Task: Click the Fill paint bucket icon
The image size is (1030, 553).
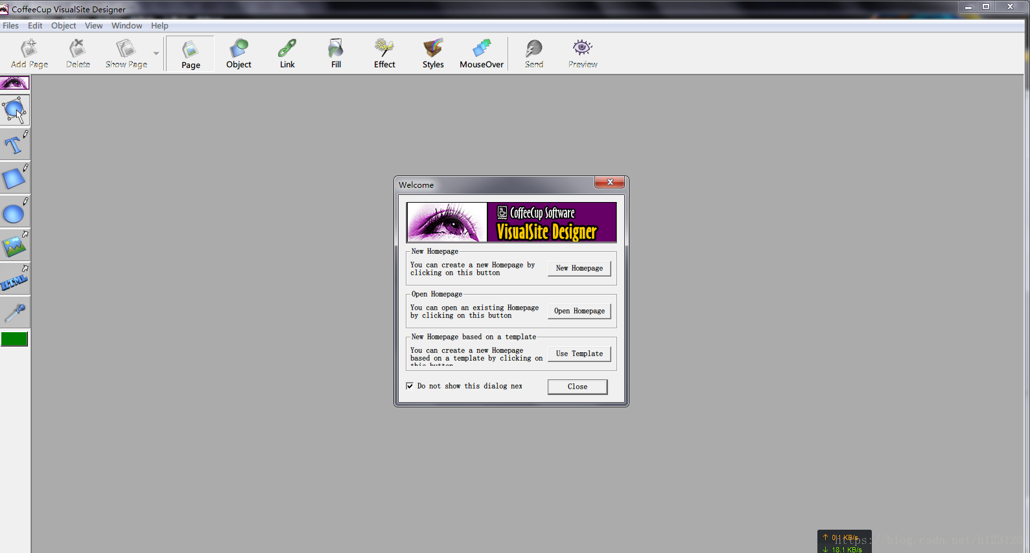Action: click(x=336, y=54)
